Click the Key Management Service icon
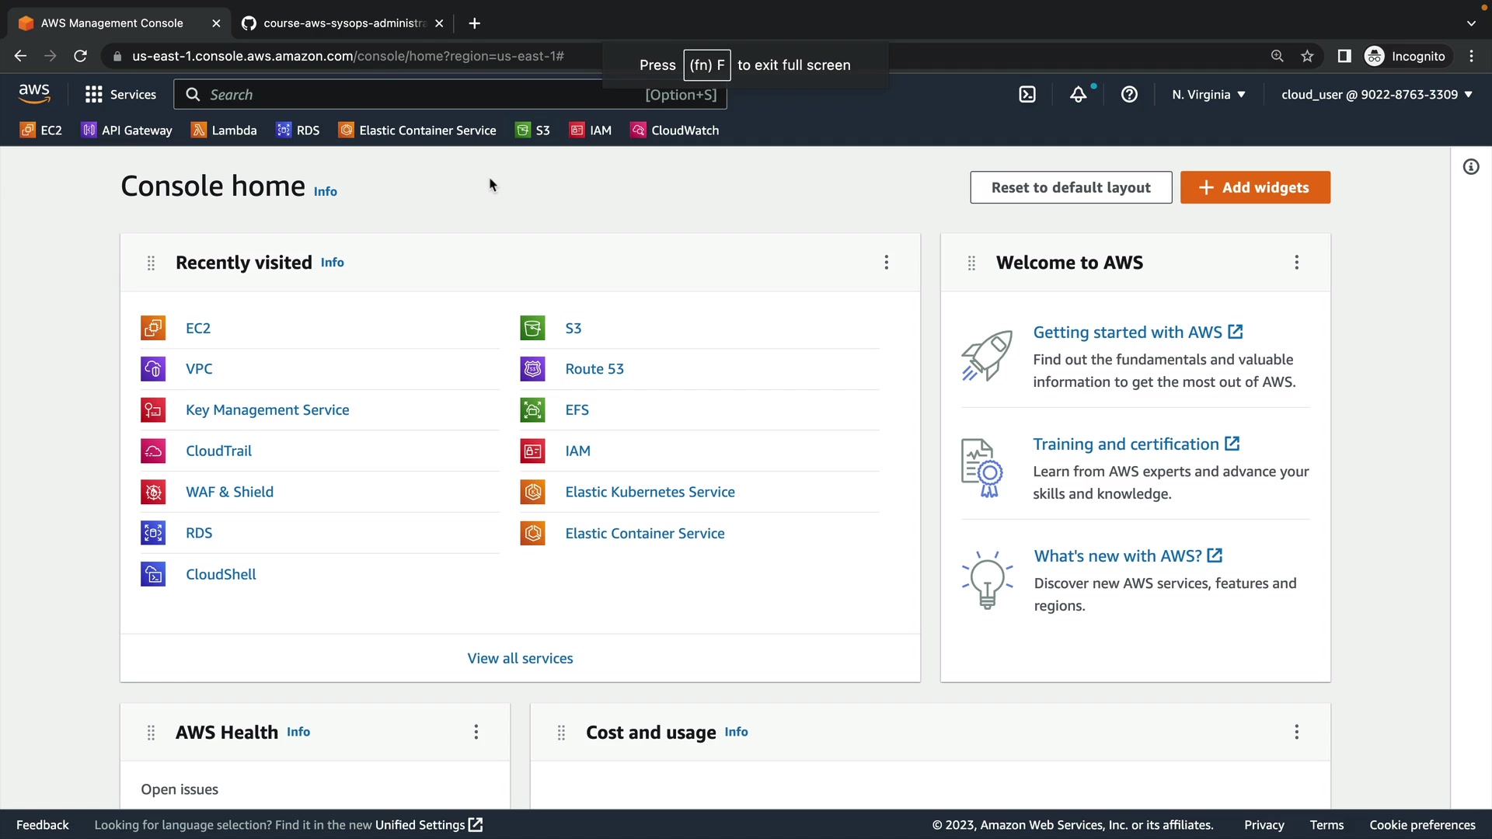The height and width of the screenshot is (839, 1492). 153,410
